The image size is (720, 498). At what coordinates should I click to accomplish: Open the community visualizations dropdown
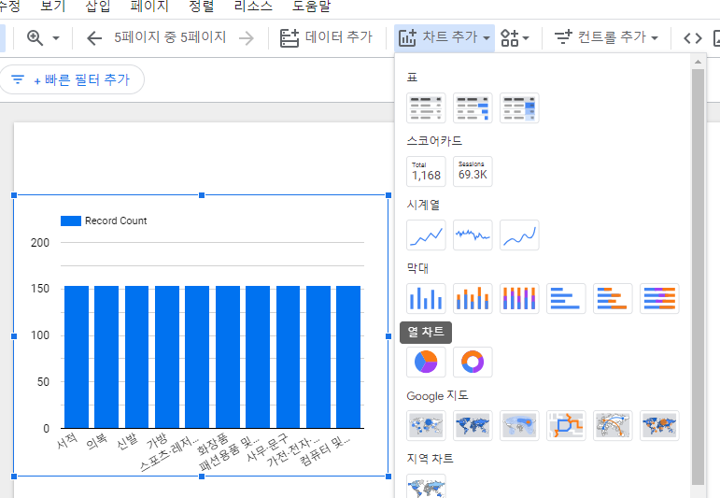[515, 37]
